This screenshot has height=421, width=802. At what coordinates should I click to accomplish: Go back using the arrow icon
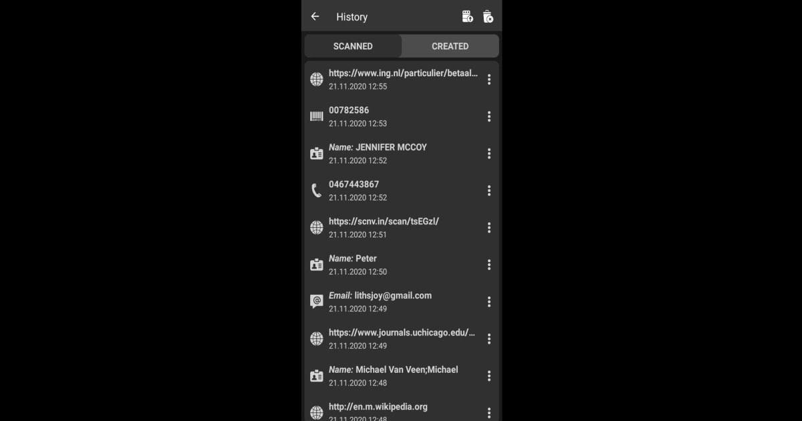[315, 17]
